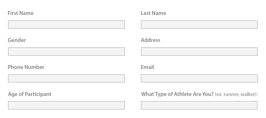Select the Email text field

tap(199, 78)
